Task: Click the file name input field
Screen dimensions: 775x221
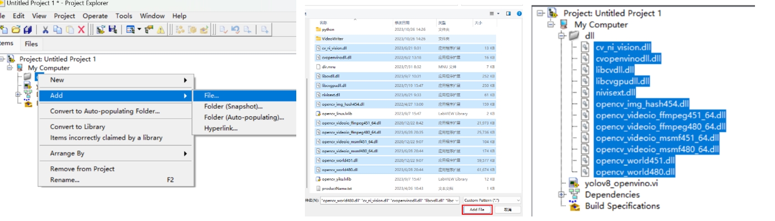Action: 387,200
